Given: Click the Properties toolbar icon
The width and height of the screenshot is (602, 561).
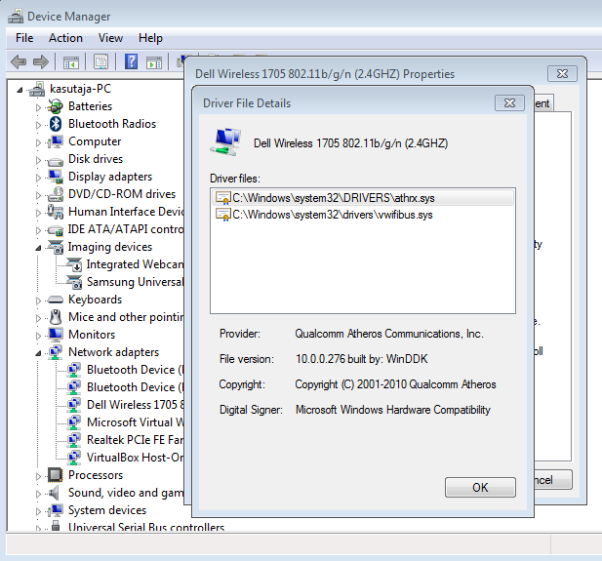Looking at the screenshot, I should pyautogui.click(x=100, y=61).
